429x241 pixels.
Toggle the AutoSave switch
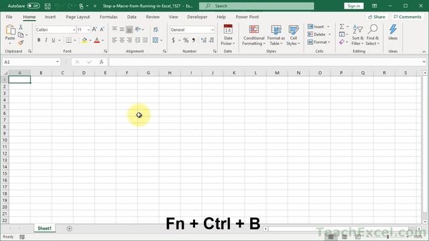coord(33,6)
